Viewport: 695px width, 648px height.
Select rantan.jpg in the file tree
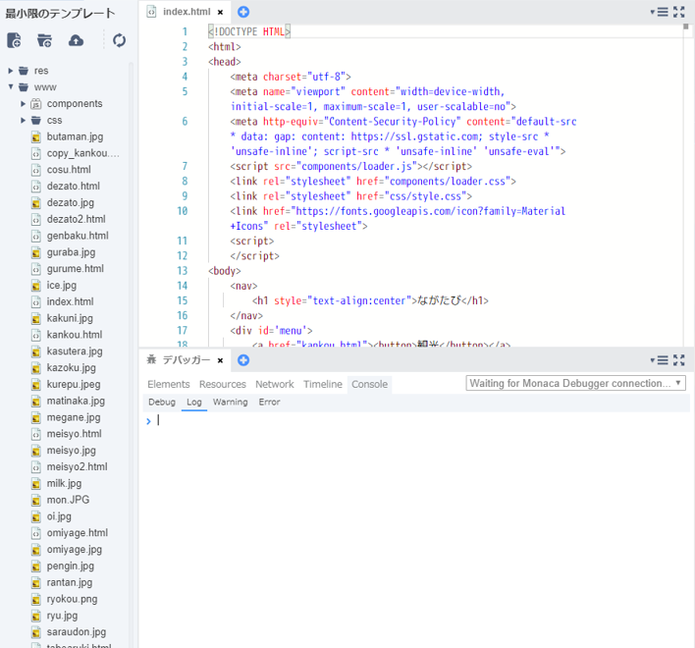coord(70,583)
